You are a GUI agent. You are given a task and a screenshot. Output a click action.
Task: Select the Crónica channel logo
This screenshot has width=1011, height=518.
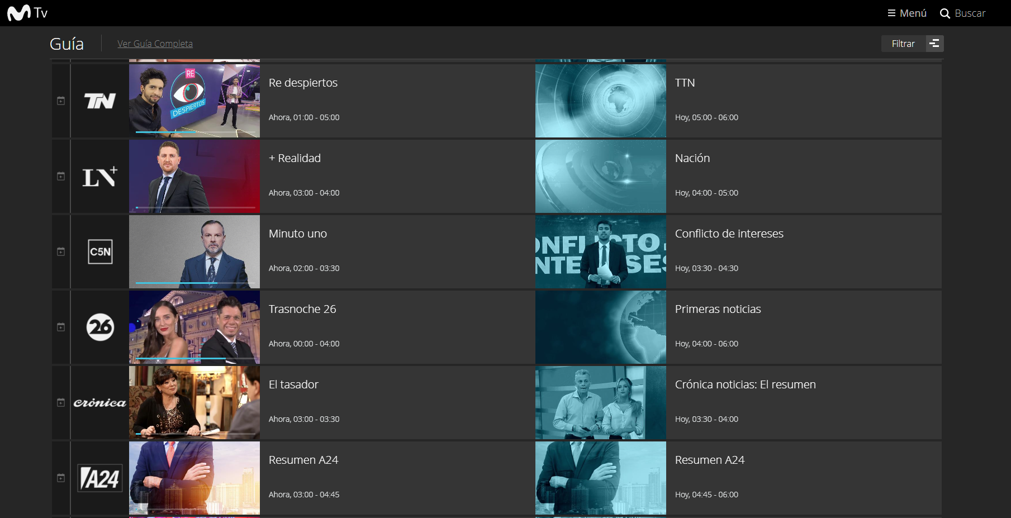(100, 403)
